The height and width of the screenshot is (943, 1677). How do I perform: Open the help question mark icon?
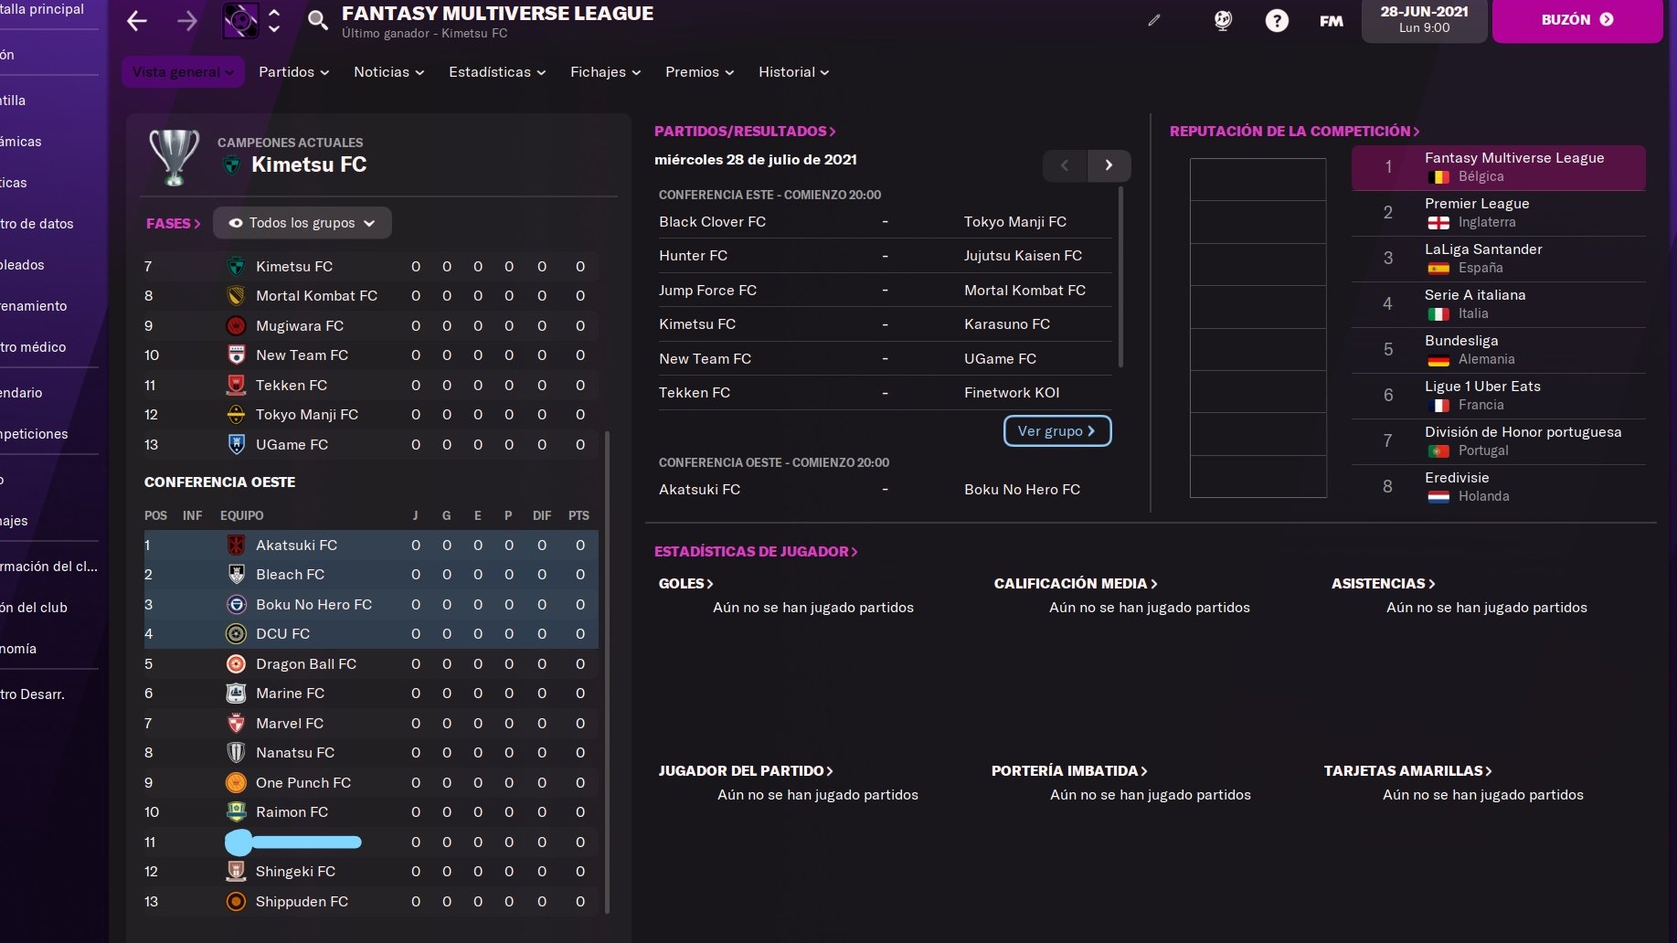point(1277,20)
